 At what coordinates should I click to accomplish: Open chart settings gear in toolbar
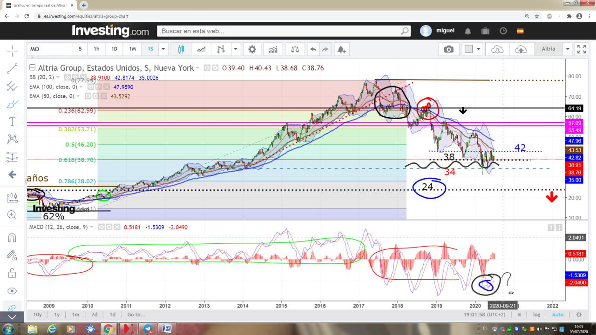coord(252,49)
